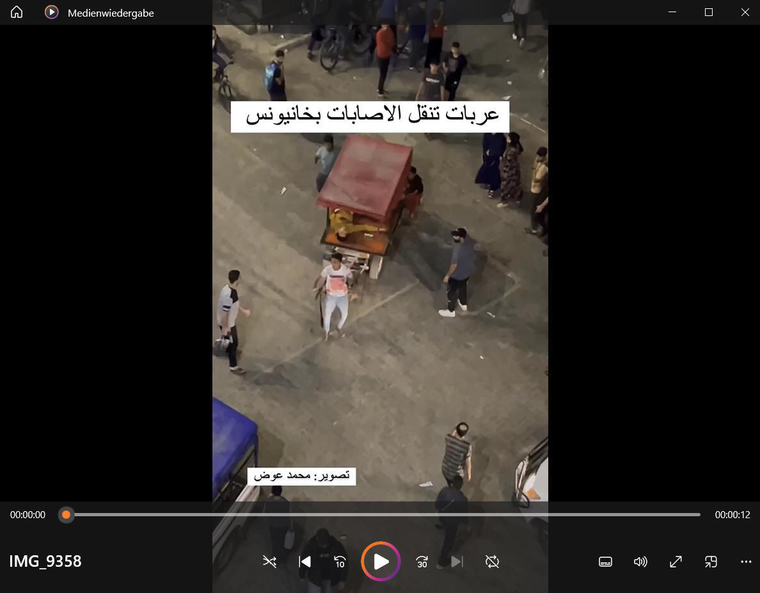This screenshot has width=760, height=593.
Task: Skip to previous track
Action: point(305,562)
